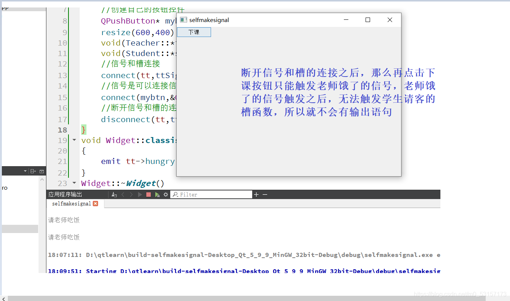This screenshot has height=301, width=510.
Task: Click the 应用程序输出 panel title
Action: coord(65,195)
